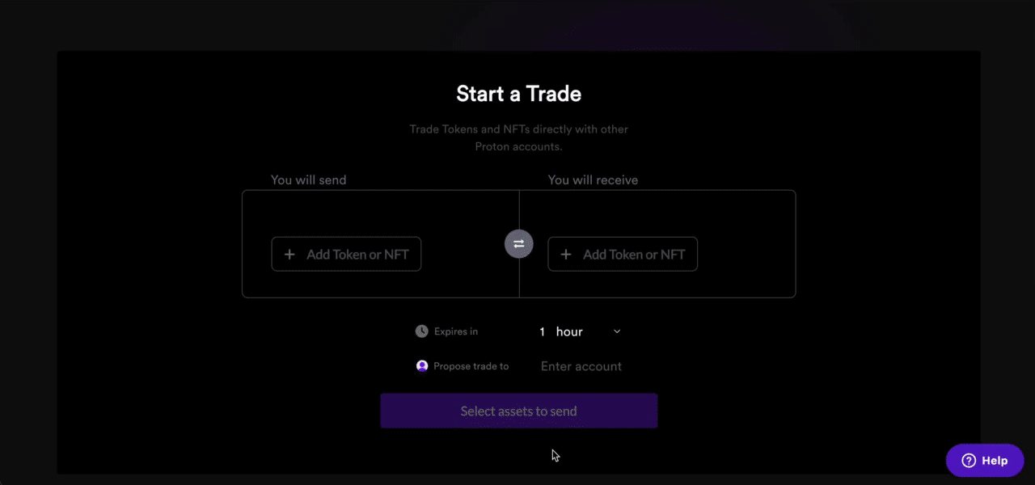Click the Enter account input field
The height and width of the screenshot is (485, 1035).
581,365
